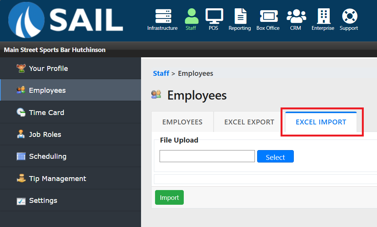Image resolution: width=377 pixels, height=227 pixels.
Task: Open Your Profile in the sidebar
Action: tap(48, 68)
